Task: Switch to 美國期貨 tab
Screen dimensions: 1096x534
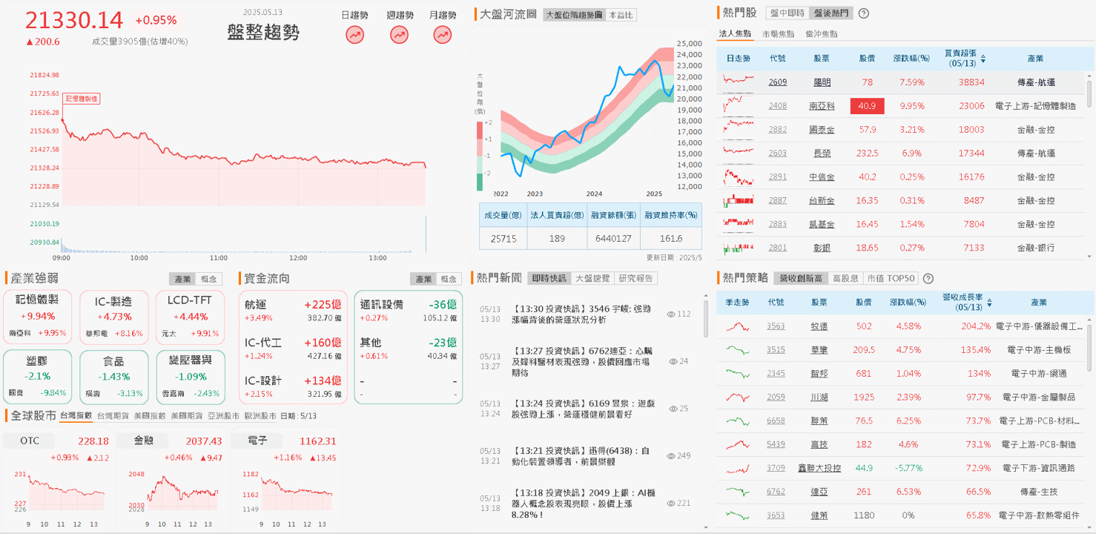Action: 187,416
